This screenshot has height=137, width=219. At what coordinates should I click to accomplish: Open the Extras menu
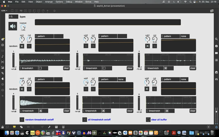pos(88,2)
